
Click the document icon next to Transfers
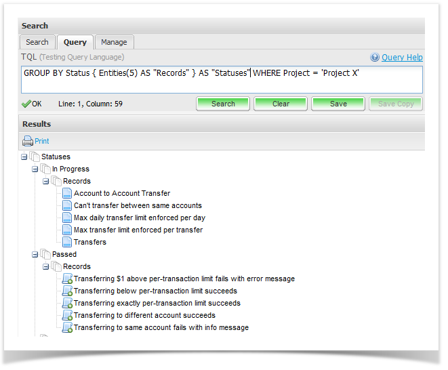point(67,243)
